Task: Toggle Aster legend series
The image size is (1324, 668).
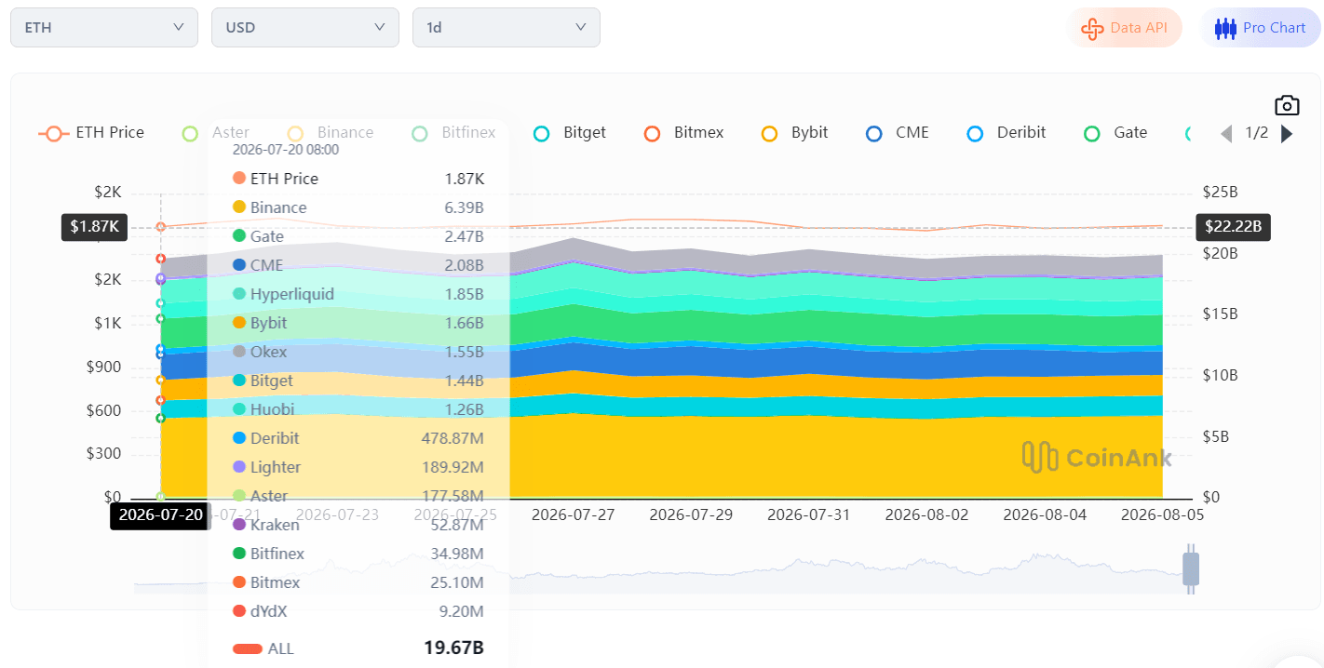Action: click(x=216, y=133)
